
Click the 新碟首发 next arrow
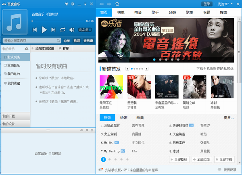147,69
